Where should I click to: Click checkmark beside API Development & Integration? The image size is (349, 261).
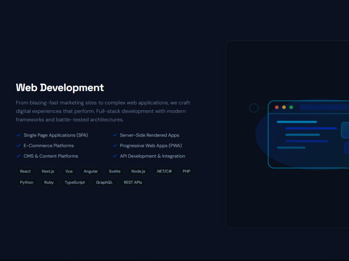tap(115, 156)
